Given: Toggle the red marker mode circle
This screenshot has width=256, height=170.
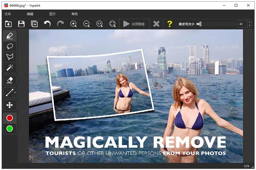Looking at the screenshot, I should tap(10, 118).
